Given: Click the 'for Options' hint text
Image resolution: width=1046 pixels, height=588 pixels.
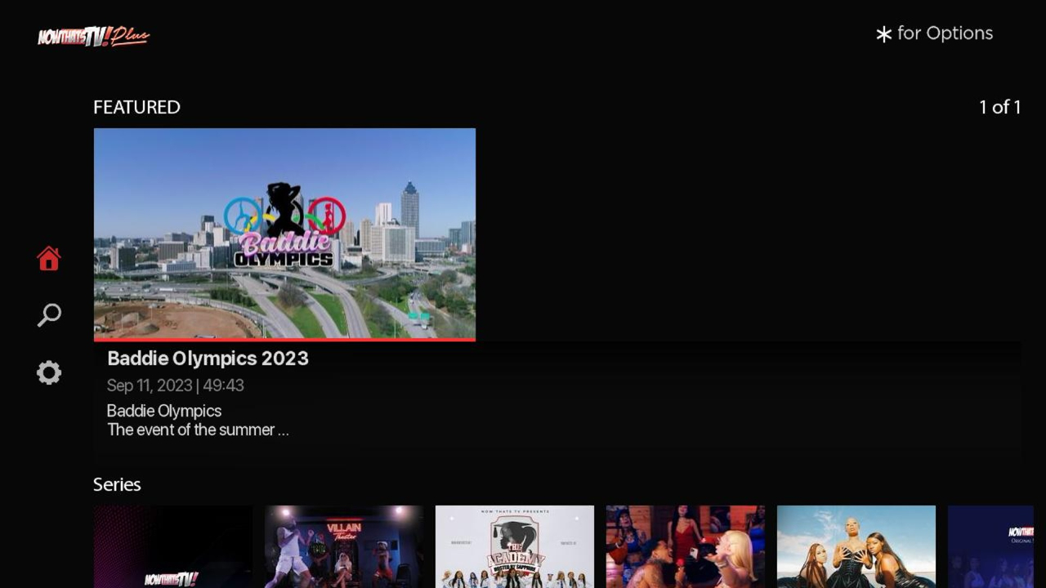Looking at the screenshot, I should click(945, 33).
